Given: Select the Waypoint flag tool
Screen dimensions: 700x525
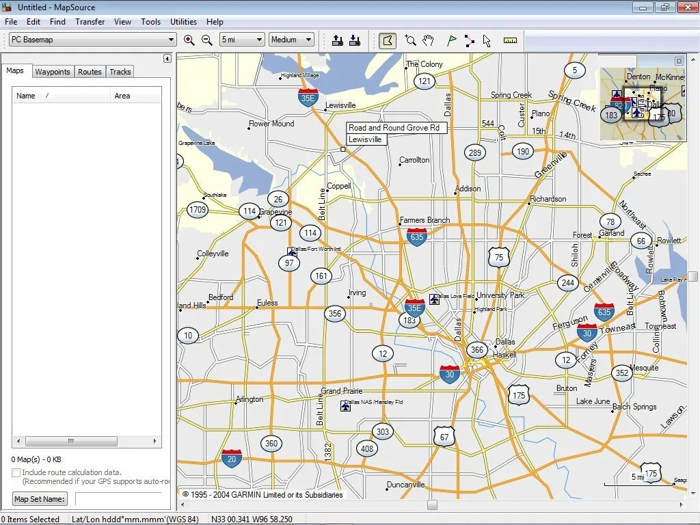Looking at the screenshot, I should tap(451, 40).
